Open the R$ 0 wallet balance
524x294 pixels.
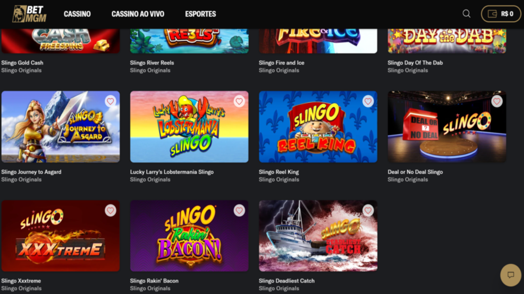501,14
